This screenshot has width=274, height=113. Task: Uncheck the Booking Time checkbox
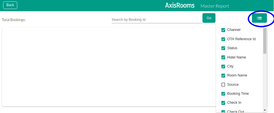tap(223, 94)
